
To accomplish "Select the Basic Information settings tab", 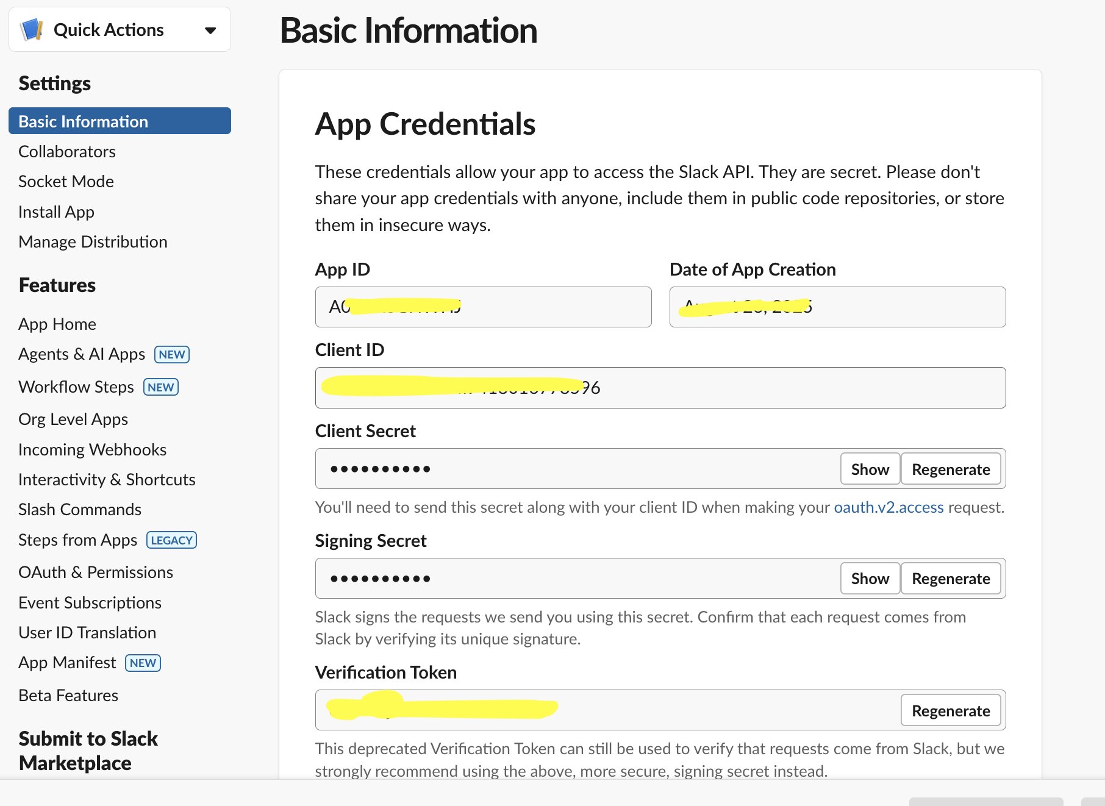I will coord(83,121).
